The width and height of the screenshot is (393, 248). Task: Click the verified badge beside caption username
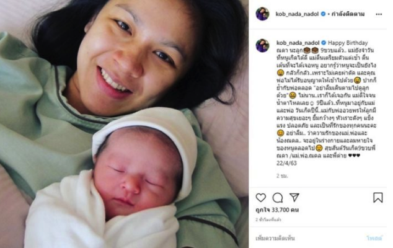pos(324,43)
